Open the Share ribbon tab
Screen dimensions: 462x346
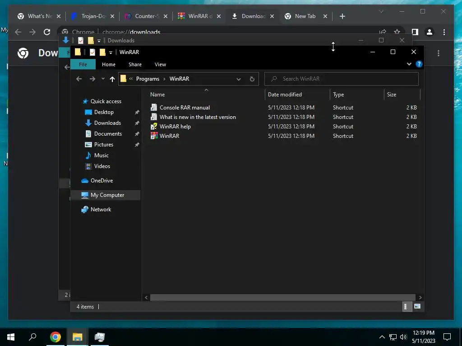(x=135, y=64)
